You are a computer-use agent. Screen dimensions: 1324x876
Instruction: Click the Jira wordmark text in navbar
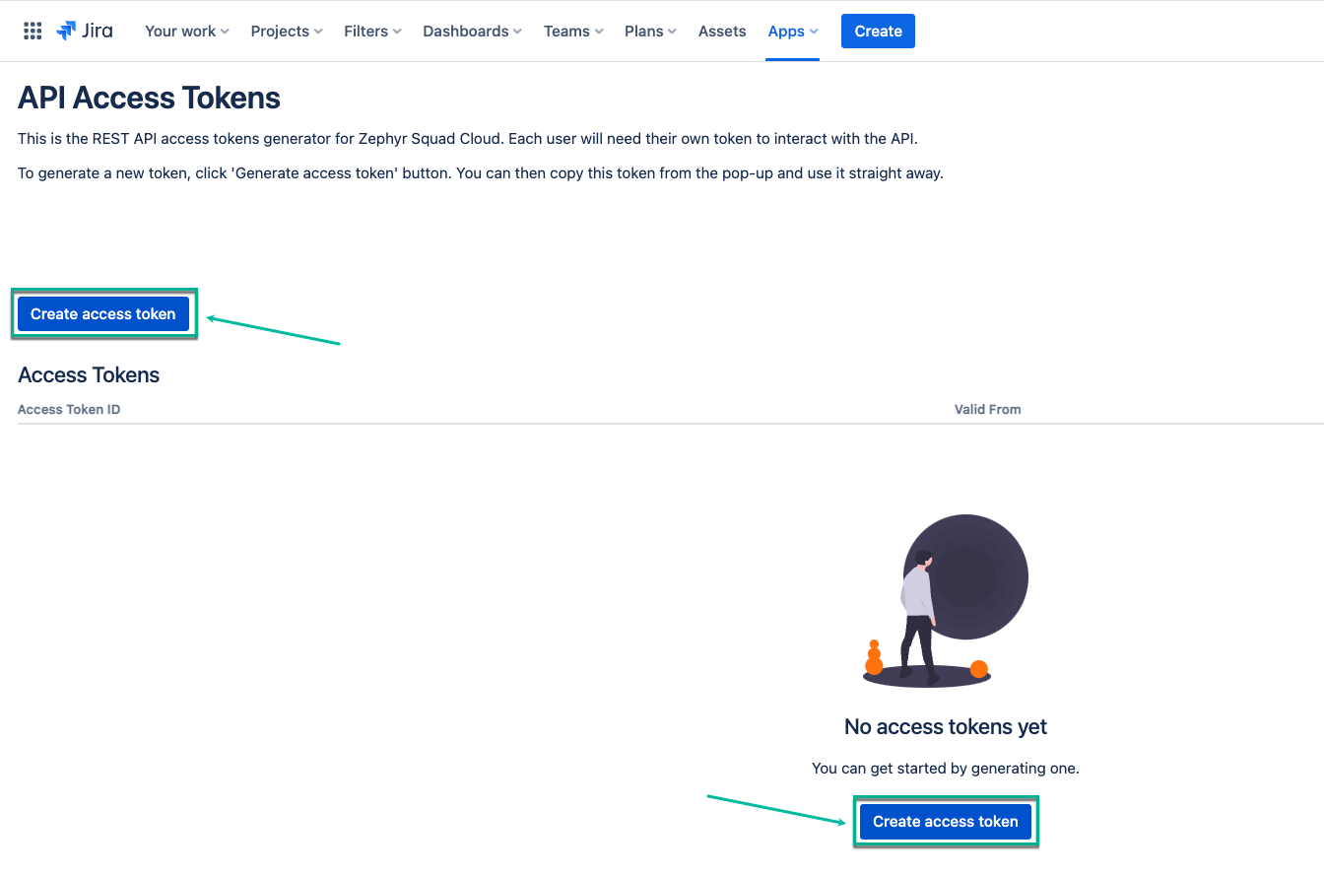click(x=99, y=31)
